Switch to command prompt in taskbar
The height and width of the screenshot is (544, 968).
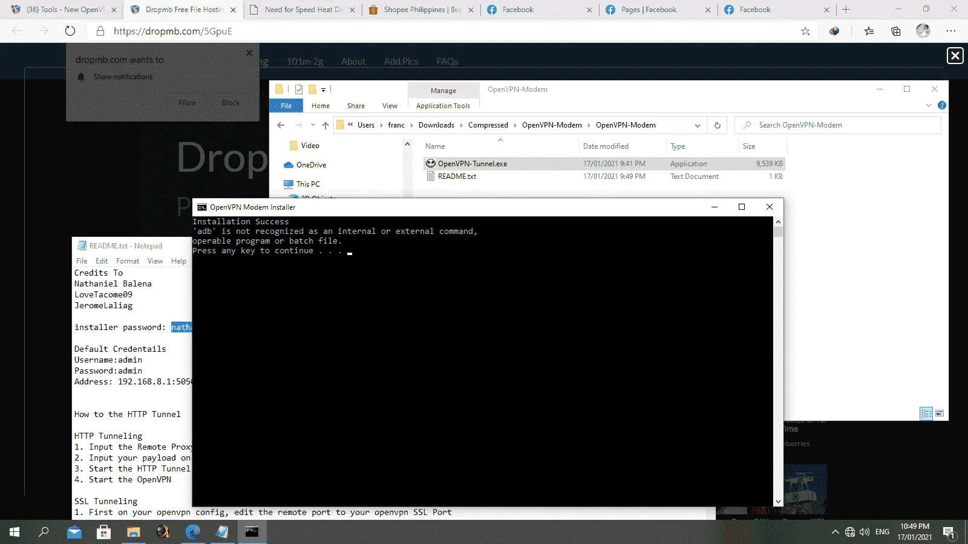252,532
